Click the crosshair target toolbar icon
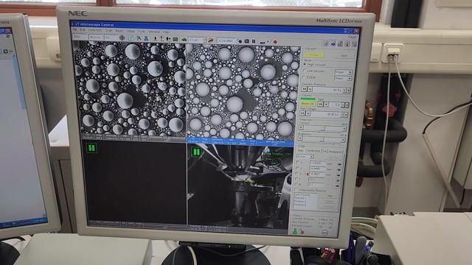The height and width of the screenshot is (265, 472). point(122,38)
